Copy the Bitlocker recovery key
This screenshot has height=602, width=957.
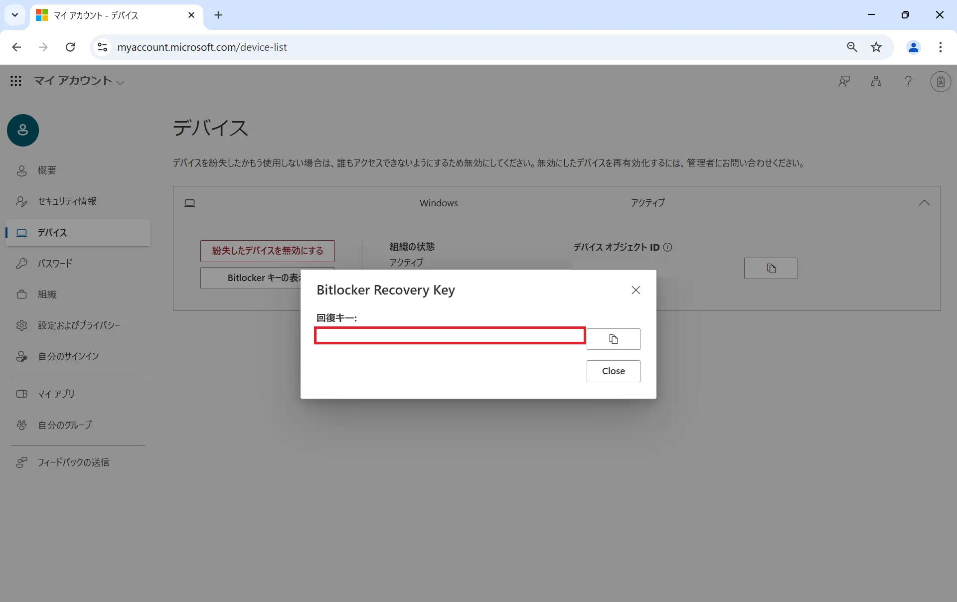(x=613, y=339)
